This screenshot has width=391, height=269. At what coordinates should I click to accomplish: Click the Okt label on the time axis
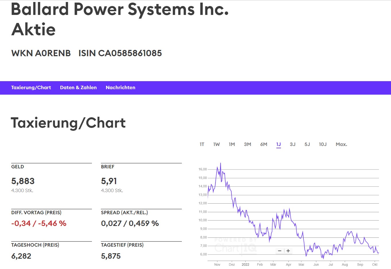(375, 265)
